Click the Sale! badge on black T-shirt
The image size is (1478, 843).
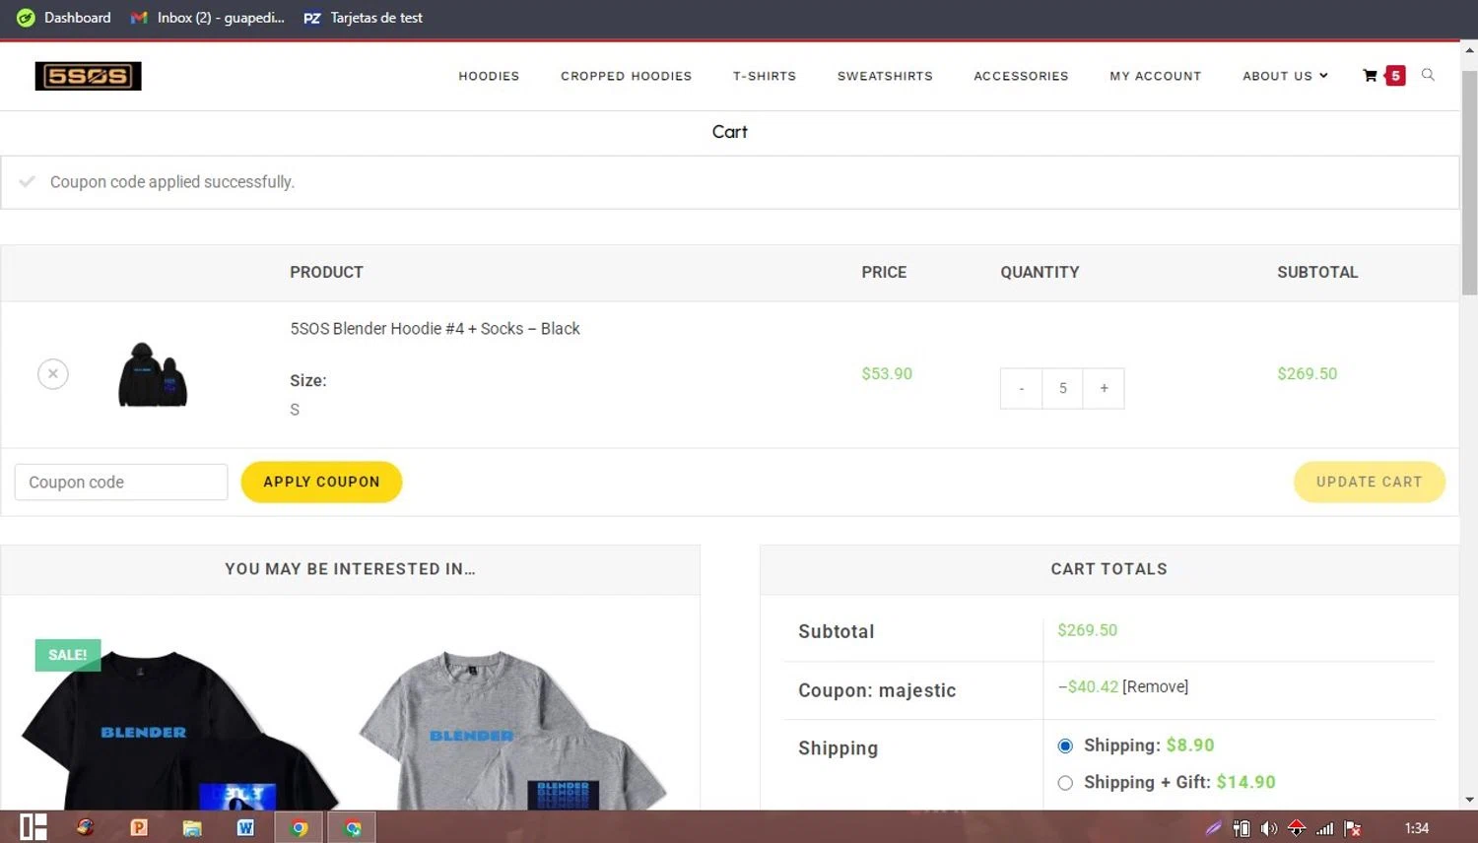click(68, 655)
